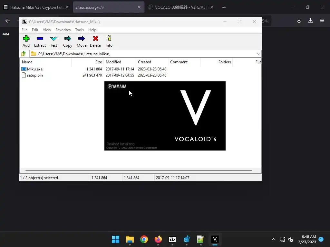Image resolution: width=330 pixels, height=247 pixels.
Task: Switch to 7-Zip in taskbar
Action: pos(172,239)
